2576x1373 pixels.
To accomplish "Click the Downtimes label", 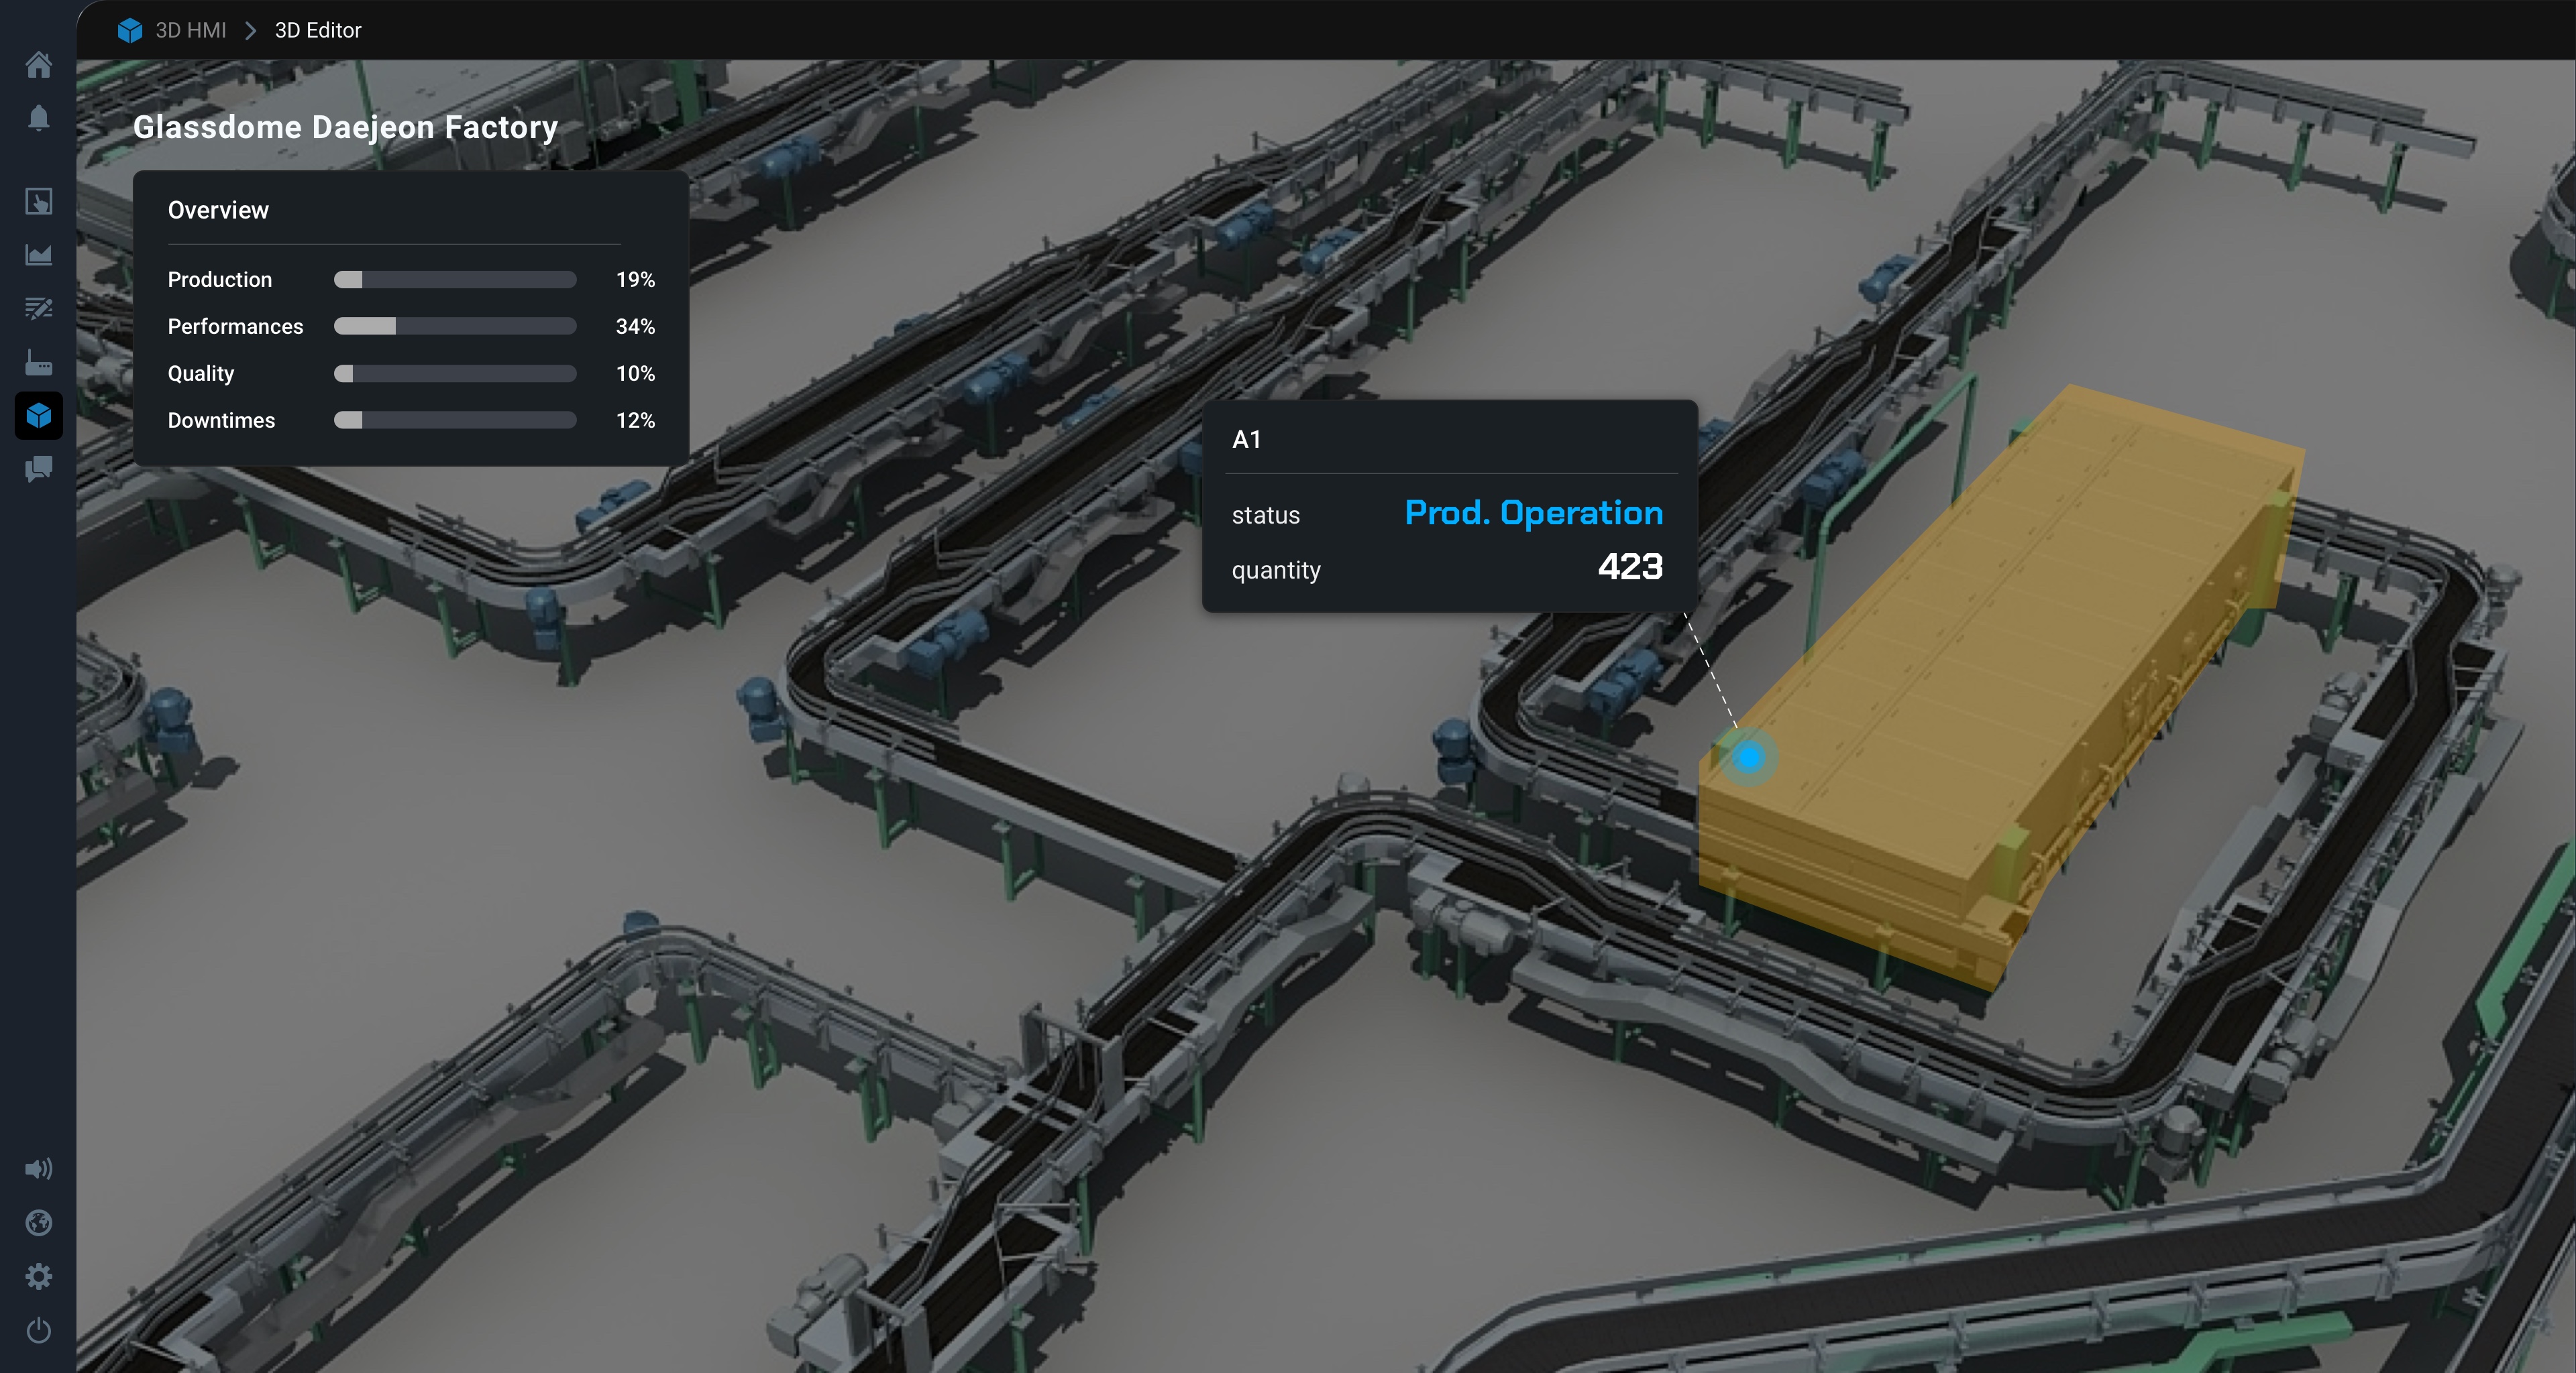I will pos(221,421).
